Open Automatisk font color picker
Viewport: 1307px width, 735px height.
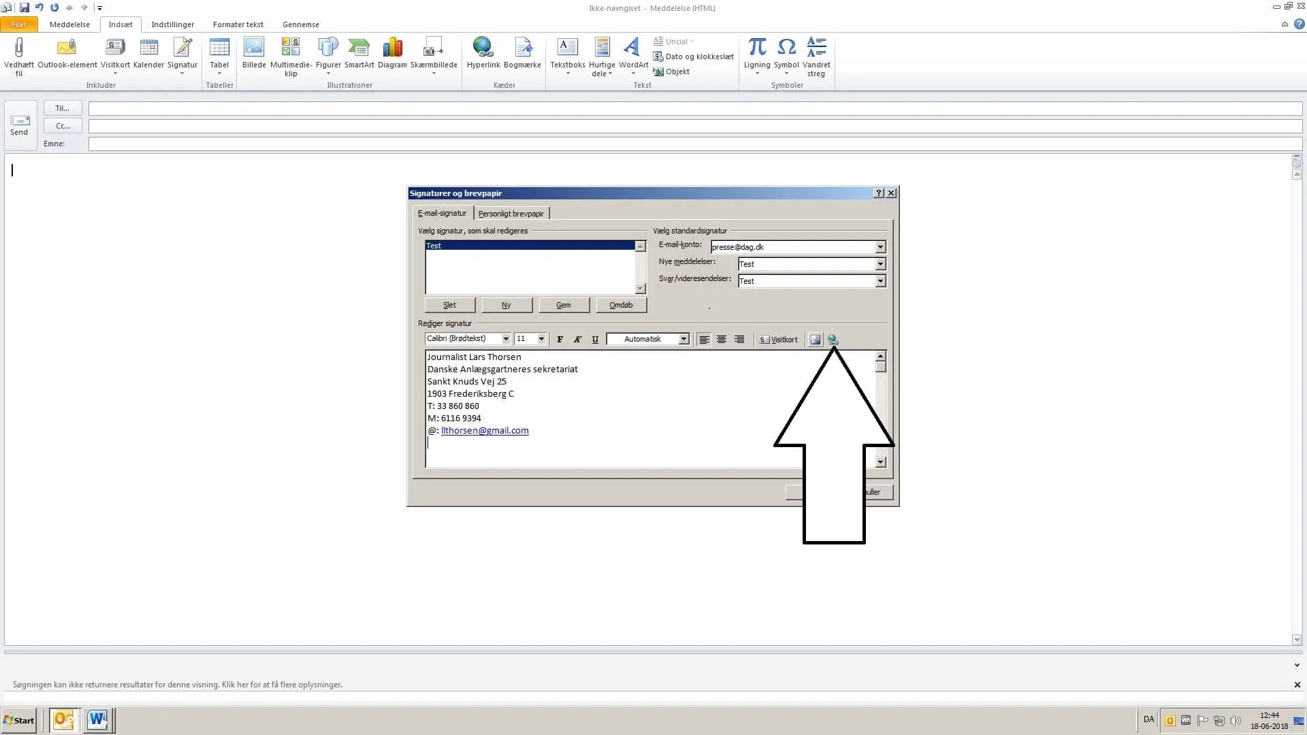(683, 339)
